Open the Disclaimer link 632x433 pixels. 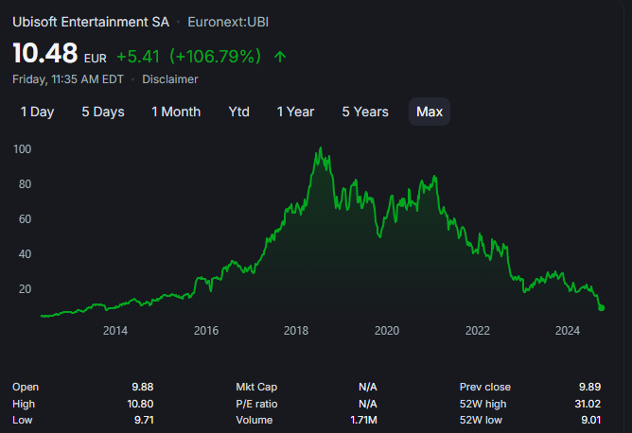(x=169, y=79)
